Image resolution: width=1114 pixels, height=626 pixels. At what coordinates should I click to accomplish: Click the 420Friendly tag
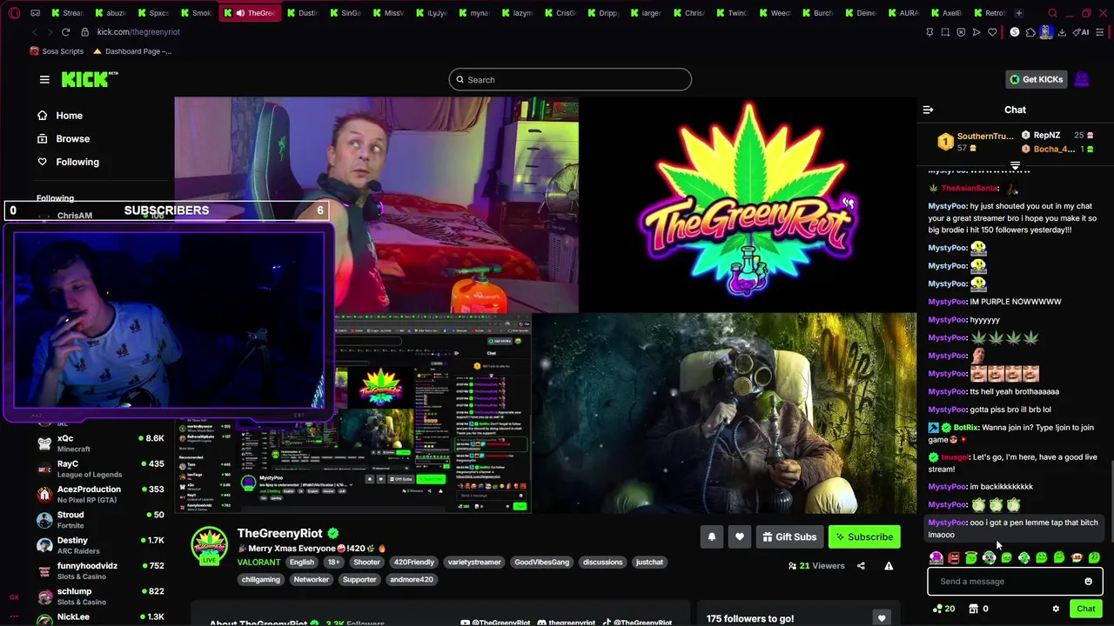413,563
